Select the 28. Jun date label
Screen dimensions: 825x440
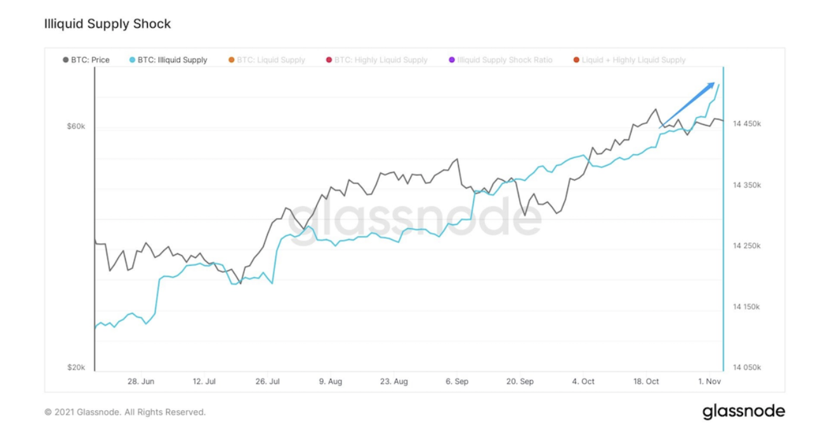[x=141, y=382]
